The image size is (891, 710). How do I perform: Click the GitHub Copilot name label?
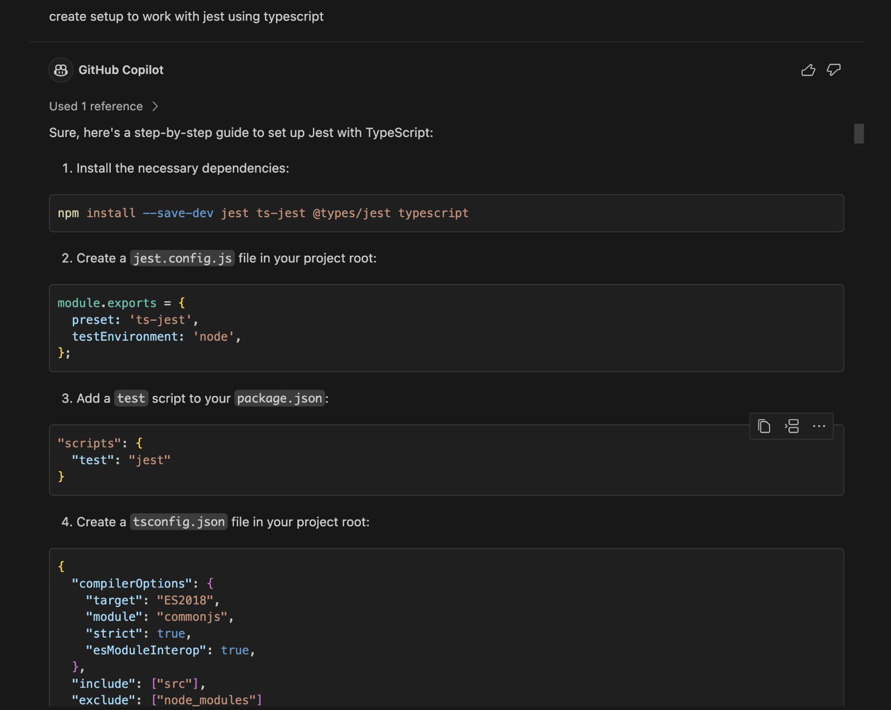121,70
